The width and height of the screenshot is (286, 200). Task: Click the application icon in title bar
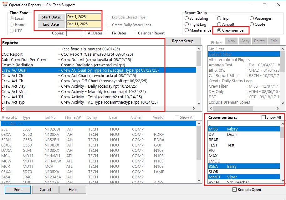(x=5, y=5)
